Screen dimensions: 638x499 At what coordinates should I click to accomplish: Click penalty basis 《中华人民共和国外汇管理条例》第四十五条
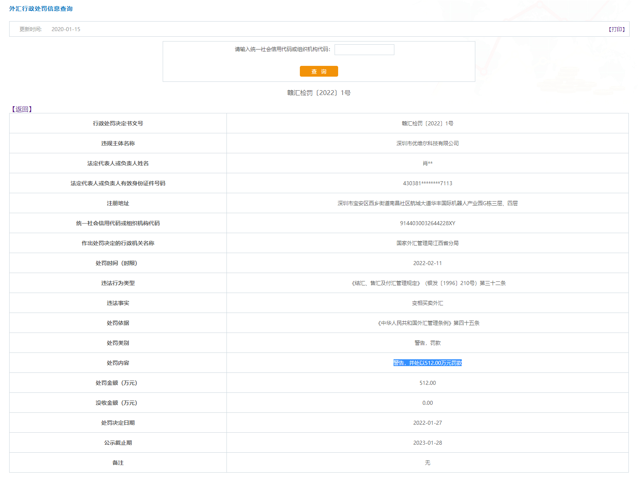[427, 323]
